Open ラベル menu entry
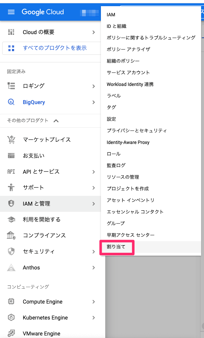204x338 pixels. (151, 96)
